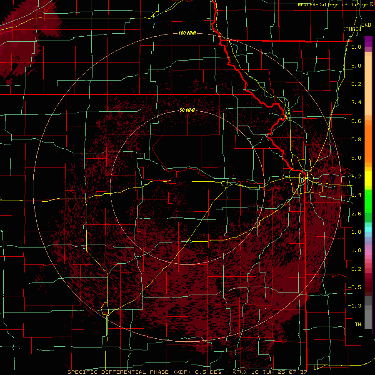
Task: Click the [PHAS] units label
Action: point(352,29)
